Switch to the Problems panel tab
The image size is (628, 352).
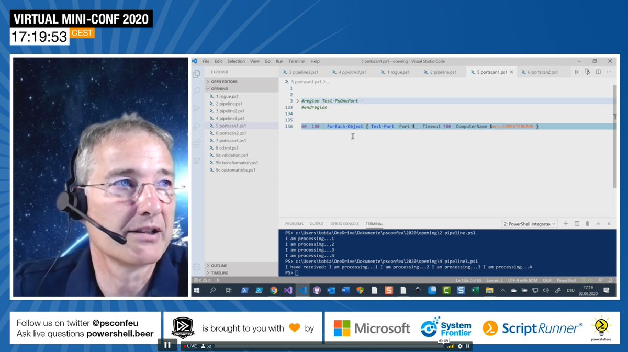pos(294,224)
